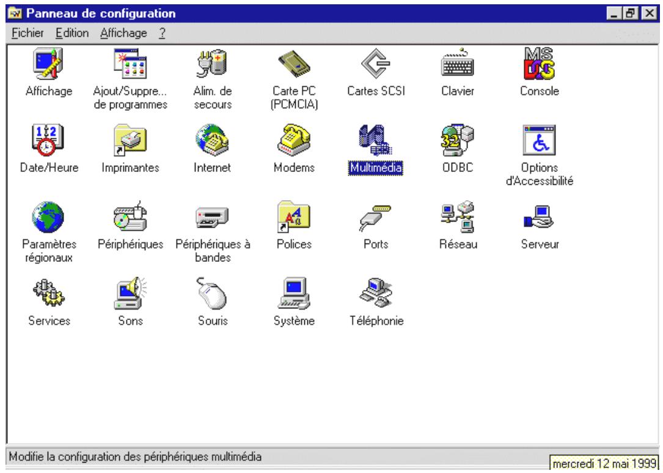Restore down the Panneau de configuration window
This screenshot has width=663, height=473.
[630, 13]
